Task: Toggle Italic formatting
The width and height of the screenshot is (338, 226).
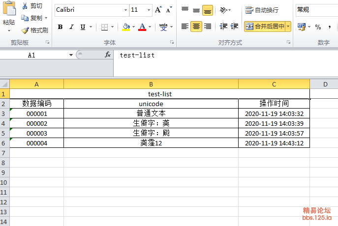Action: click(x=71, y=27)
